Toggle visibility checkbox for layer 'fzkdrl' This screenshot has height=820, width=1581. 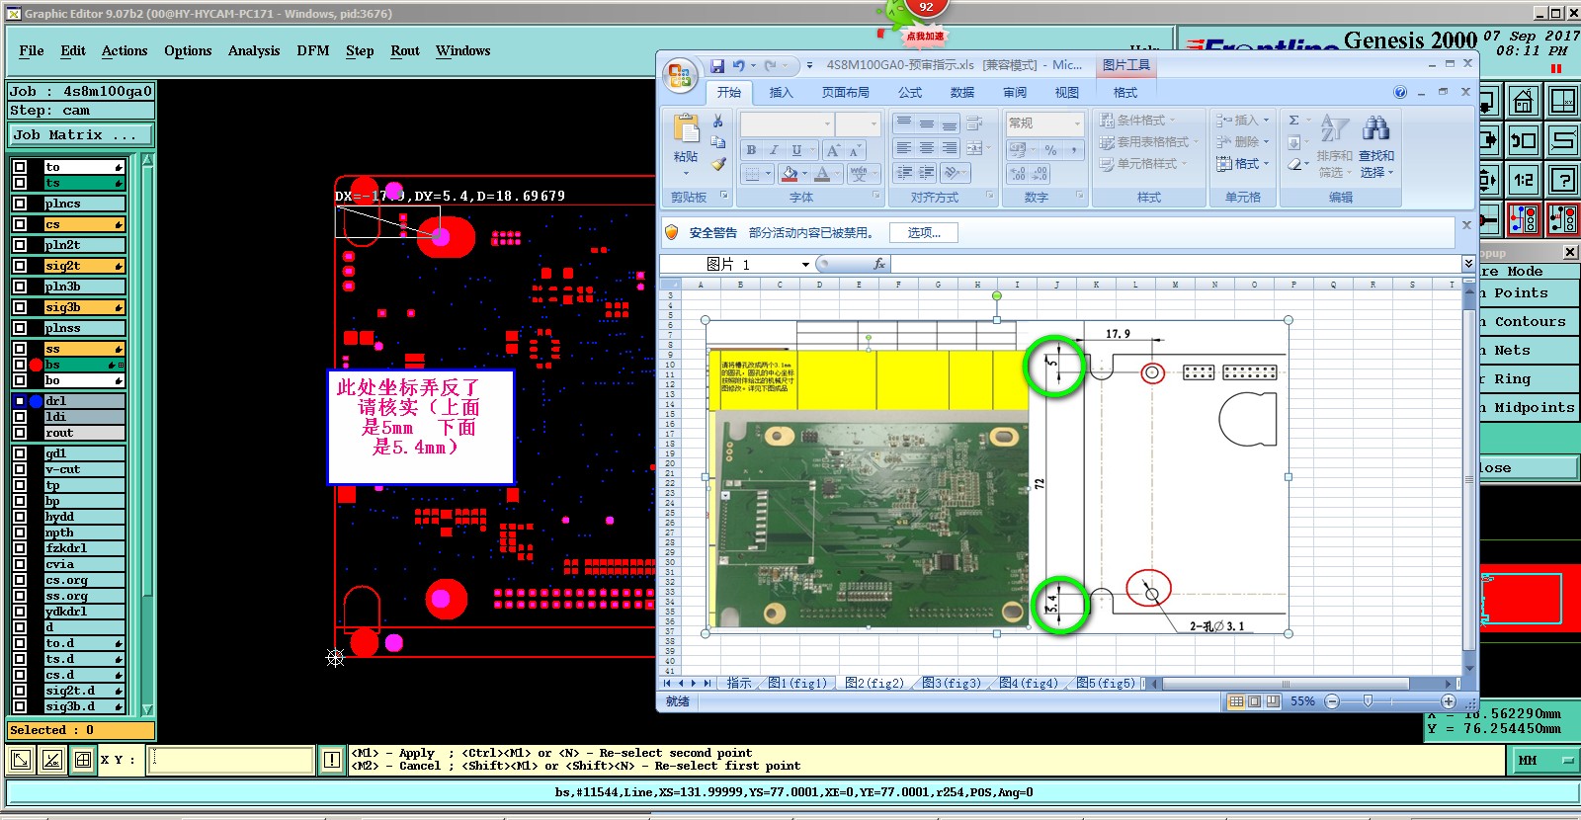(20, 548)
